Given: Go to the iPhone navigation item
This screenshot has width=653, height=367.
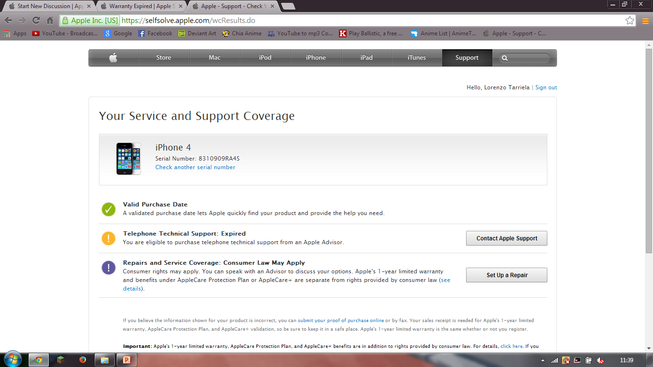Looking at the screenshot, I should tap(316, 58).
